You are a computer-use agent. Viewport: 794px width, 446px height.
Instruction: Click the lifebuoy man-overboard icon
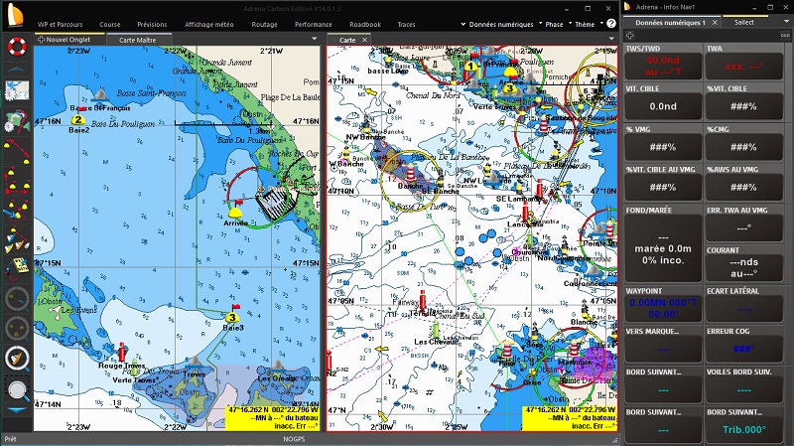coord(17,47)
